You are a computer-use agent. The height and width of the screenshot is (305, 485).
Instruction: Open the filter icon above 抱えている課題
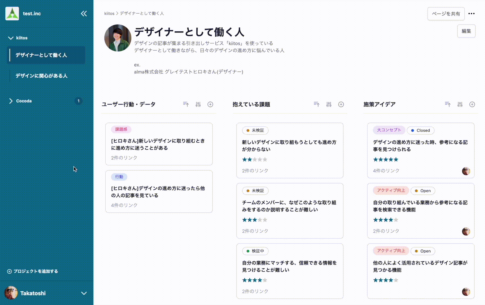[x=329, y=104]
